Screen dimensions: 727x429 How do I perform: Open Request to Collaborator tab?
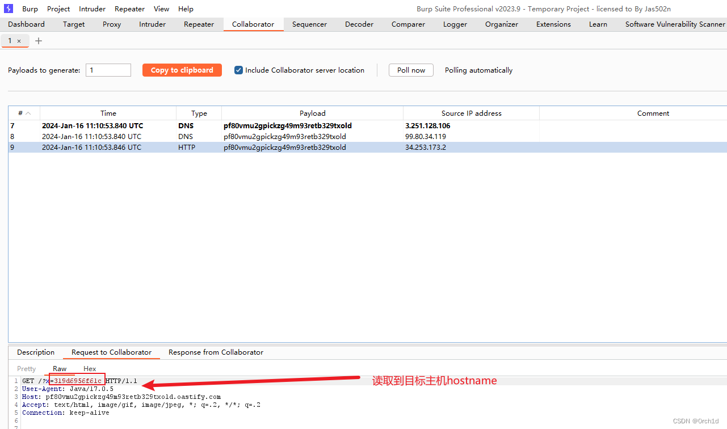[x=111, y=352]
